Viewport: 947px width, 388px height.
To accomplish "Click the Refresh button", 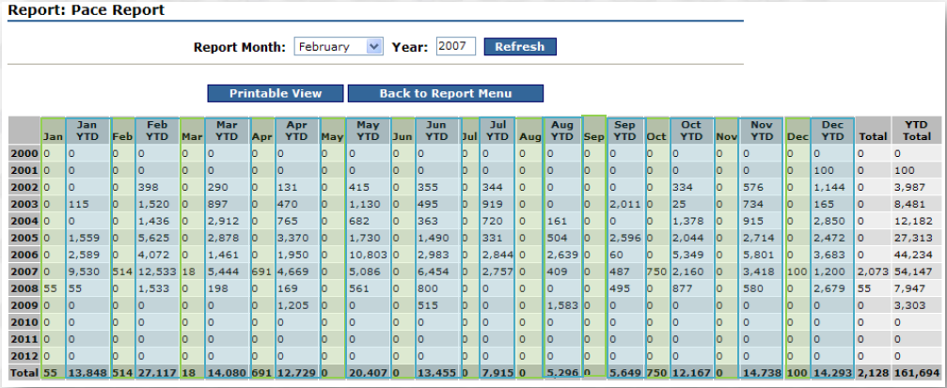I will point(520,46).
